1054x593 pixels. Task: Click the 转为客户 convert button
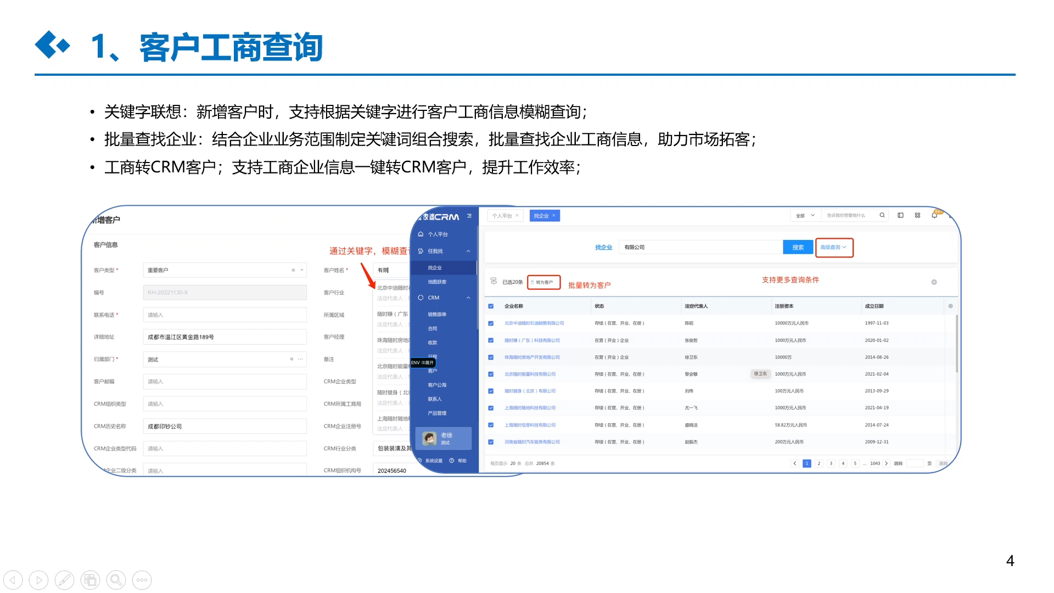coord(543,282)
